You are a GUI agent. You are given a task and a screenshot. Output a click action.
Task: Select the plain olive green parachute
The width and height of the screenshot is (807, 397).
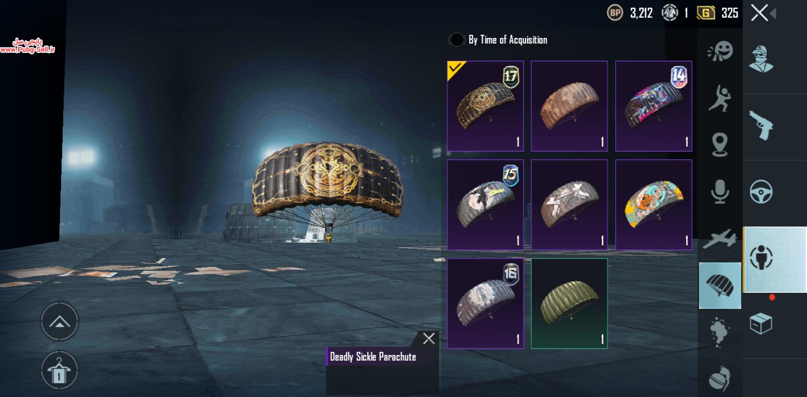pos(569,303)
